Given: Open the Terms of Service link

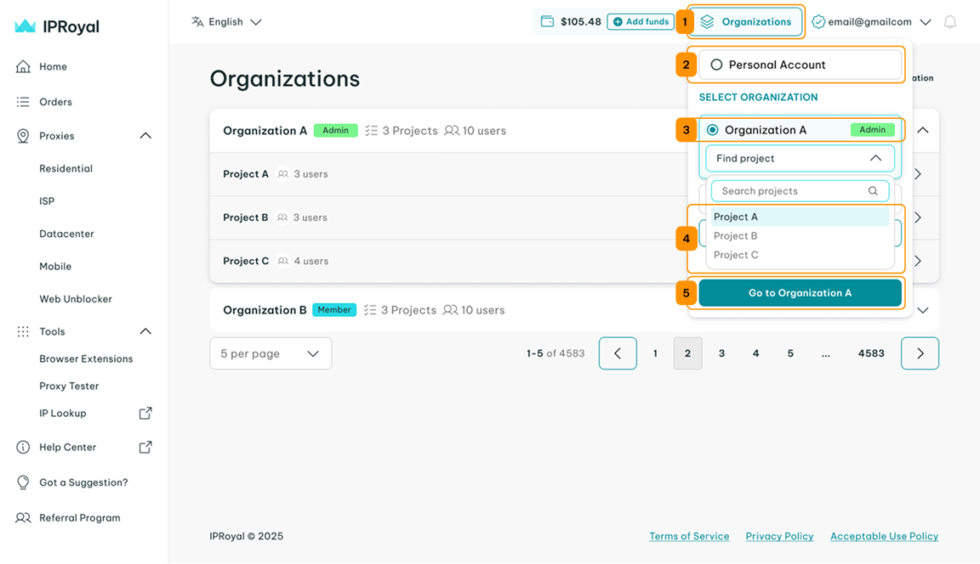Looking at the screenshot, I should [x=688, y=536].
